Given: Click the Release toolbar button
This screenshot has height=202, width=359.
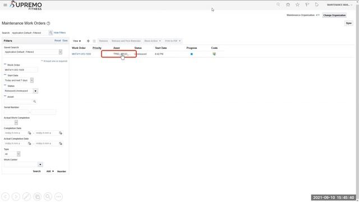Looking at the screenshot, I should 103,41.
